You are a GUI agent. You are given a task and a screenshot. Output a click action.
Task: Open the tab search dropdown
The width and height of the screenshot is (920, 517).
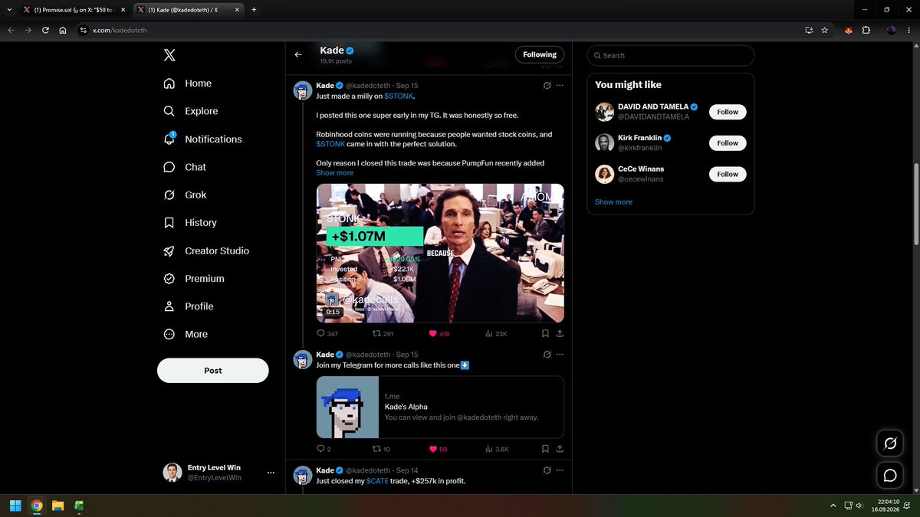(8, 9)
